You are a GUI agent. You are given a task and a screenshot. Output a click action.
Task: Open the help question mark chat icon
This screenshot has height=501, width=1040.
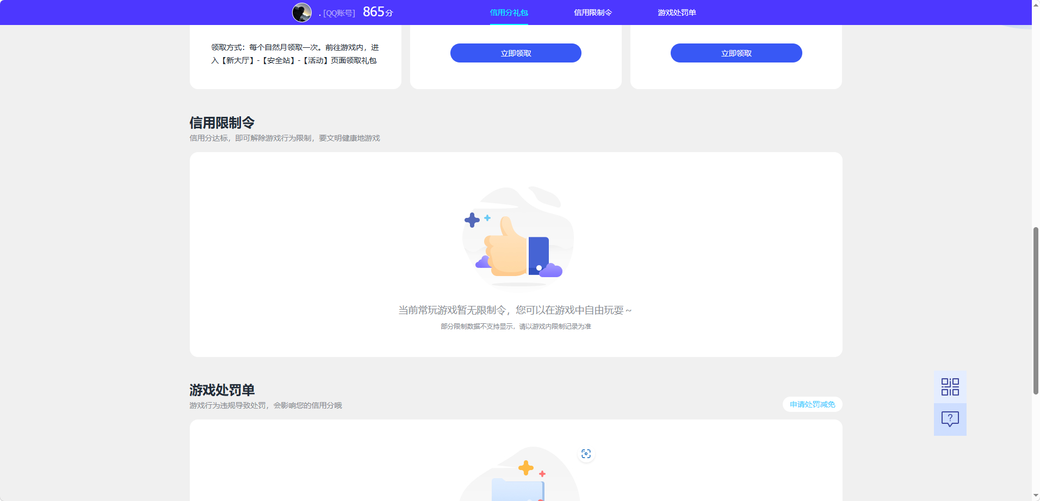(950, 419)
